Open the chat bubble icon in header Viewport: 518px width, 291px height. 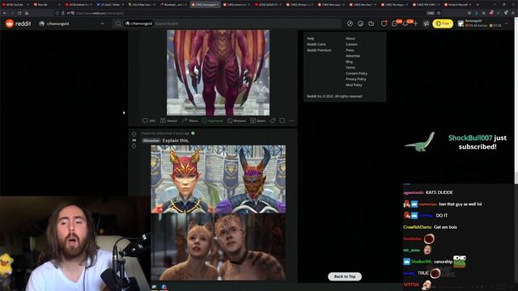click(394, 23)
